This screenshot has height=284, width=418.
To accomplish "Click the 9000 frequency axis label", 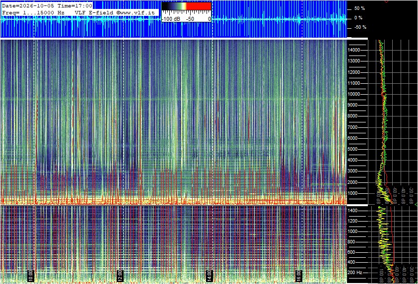I will [x=352, y=105].
